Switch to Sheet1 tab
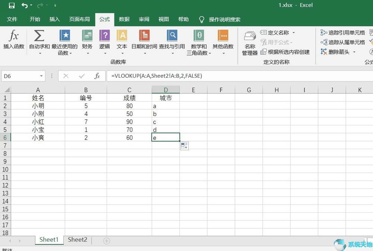Image resolution: width=373 pixels, height=251 pixels. (49, 239)
